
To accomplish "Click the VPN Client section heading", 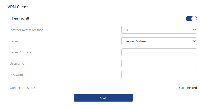I will [18, 7].
